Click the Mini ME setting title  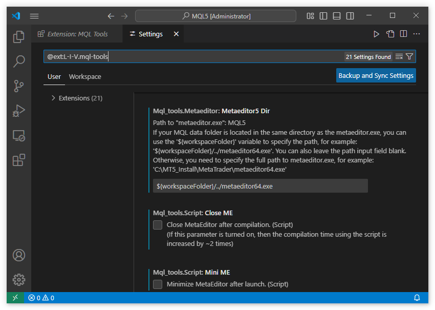click(191, 272)
